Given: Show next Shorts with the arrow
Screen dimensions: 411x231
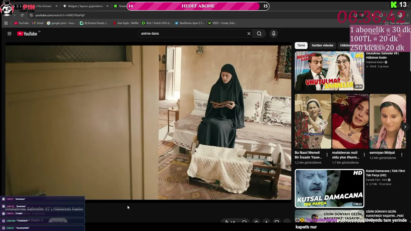Looking at the screenshot, I should click(x=405, y=127).
